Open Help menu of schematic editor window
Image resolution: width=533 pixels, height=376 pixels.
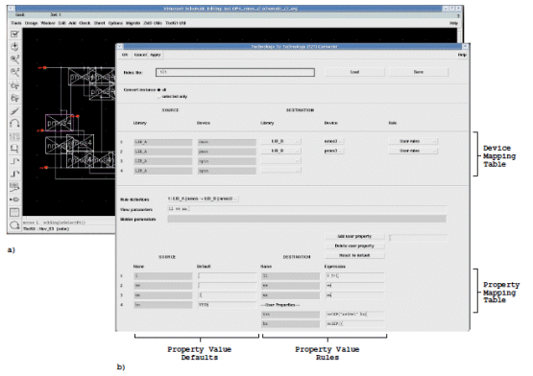[x=454, y=23]
